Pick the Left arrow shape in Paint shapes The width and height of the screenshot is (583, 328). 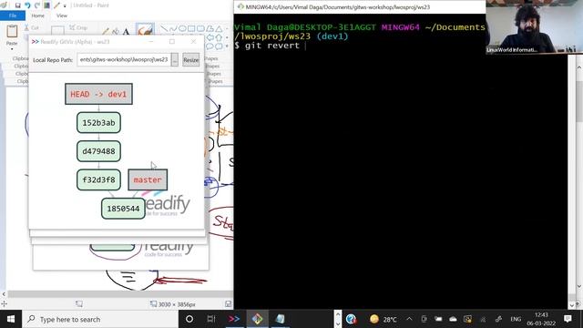pyautogui.click(x=210, y=37)
